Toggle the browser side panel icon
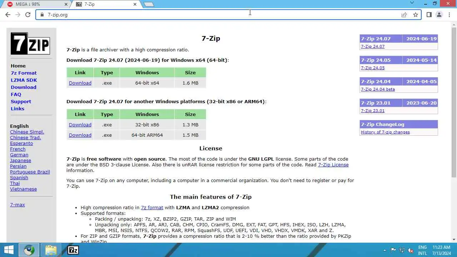The height and width of the screenshot is (257, 457). click(429, 15)
